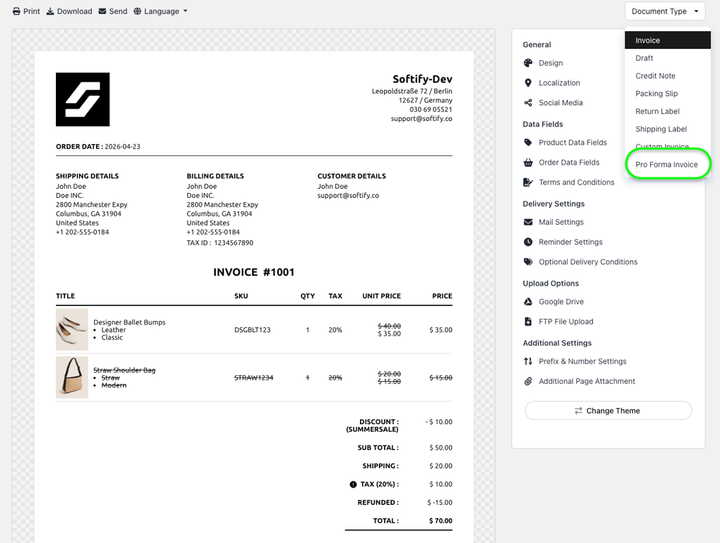Choose Pro Forma Invoice from the list
Viewport: 720px width, 543px height.
tap(666, 164)
